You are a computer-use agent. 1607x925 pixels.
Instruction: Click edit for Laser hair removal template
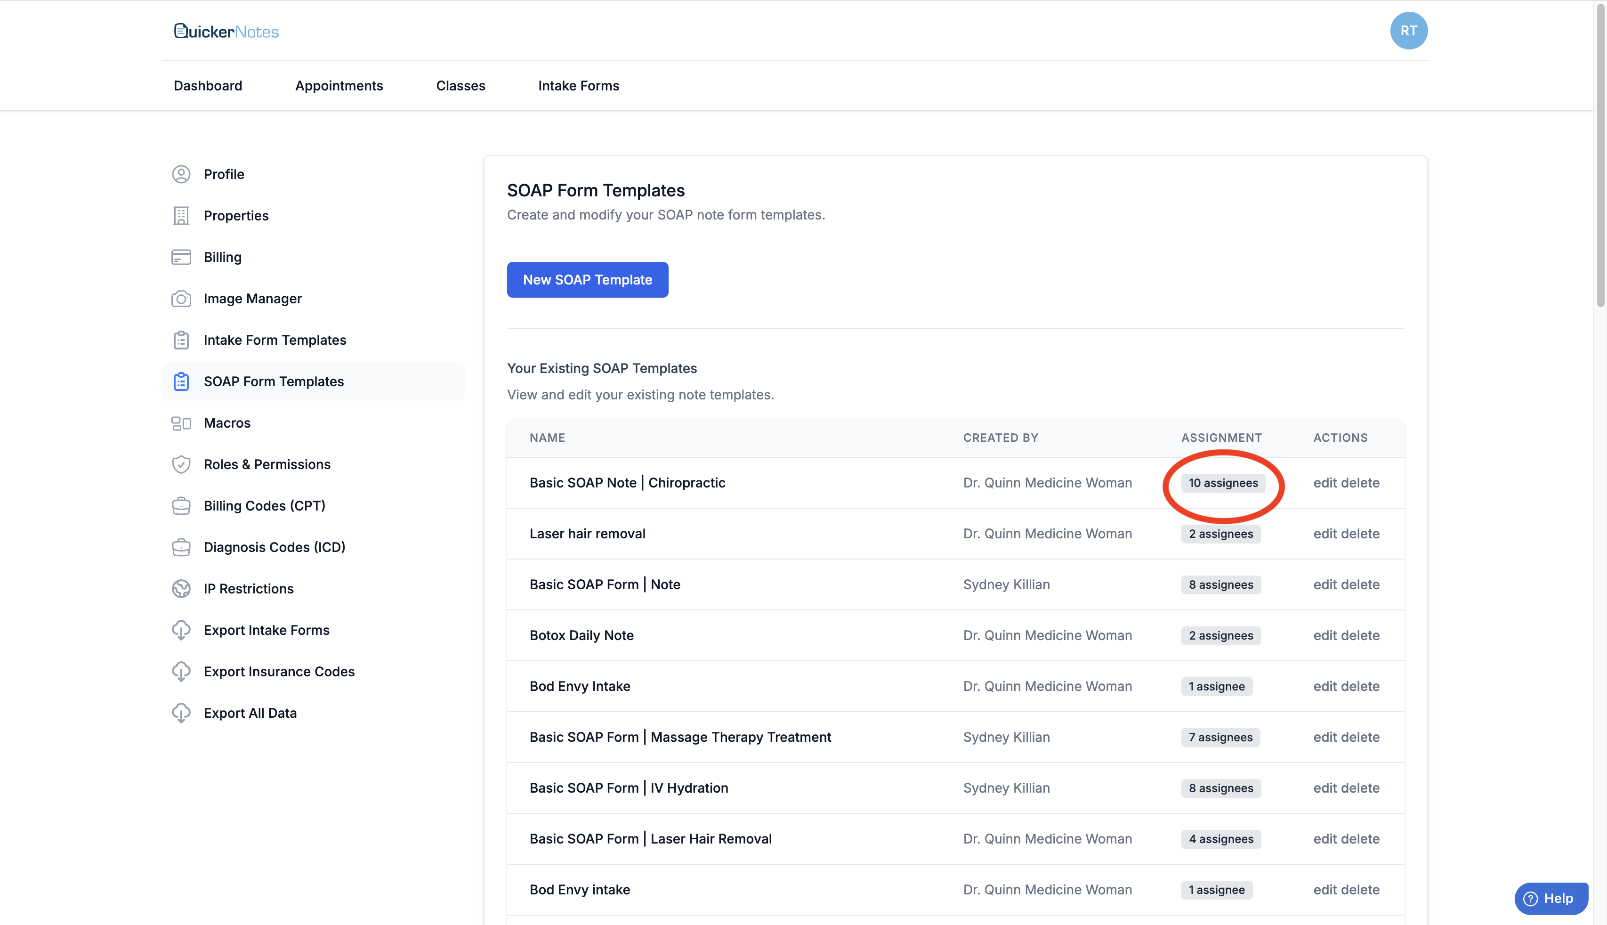tap(1324, 534)
